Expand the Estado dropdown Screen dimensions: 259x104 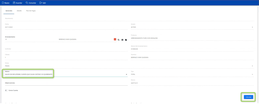[252, 27]
